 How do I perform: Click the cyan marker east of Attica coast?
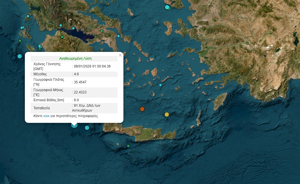118,36
